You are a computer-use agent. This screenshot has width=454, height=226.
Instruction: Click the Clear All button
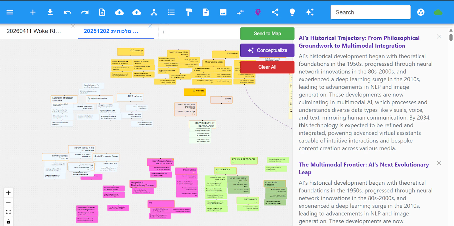coord(267,67)
